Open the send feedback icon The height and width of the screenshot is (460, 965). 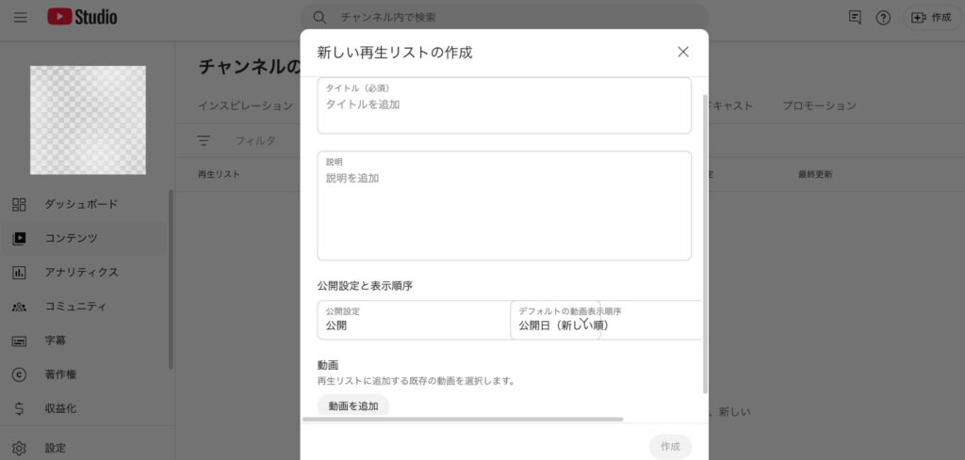point(855,17)
